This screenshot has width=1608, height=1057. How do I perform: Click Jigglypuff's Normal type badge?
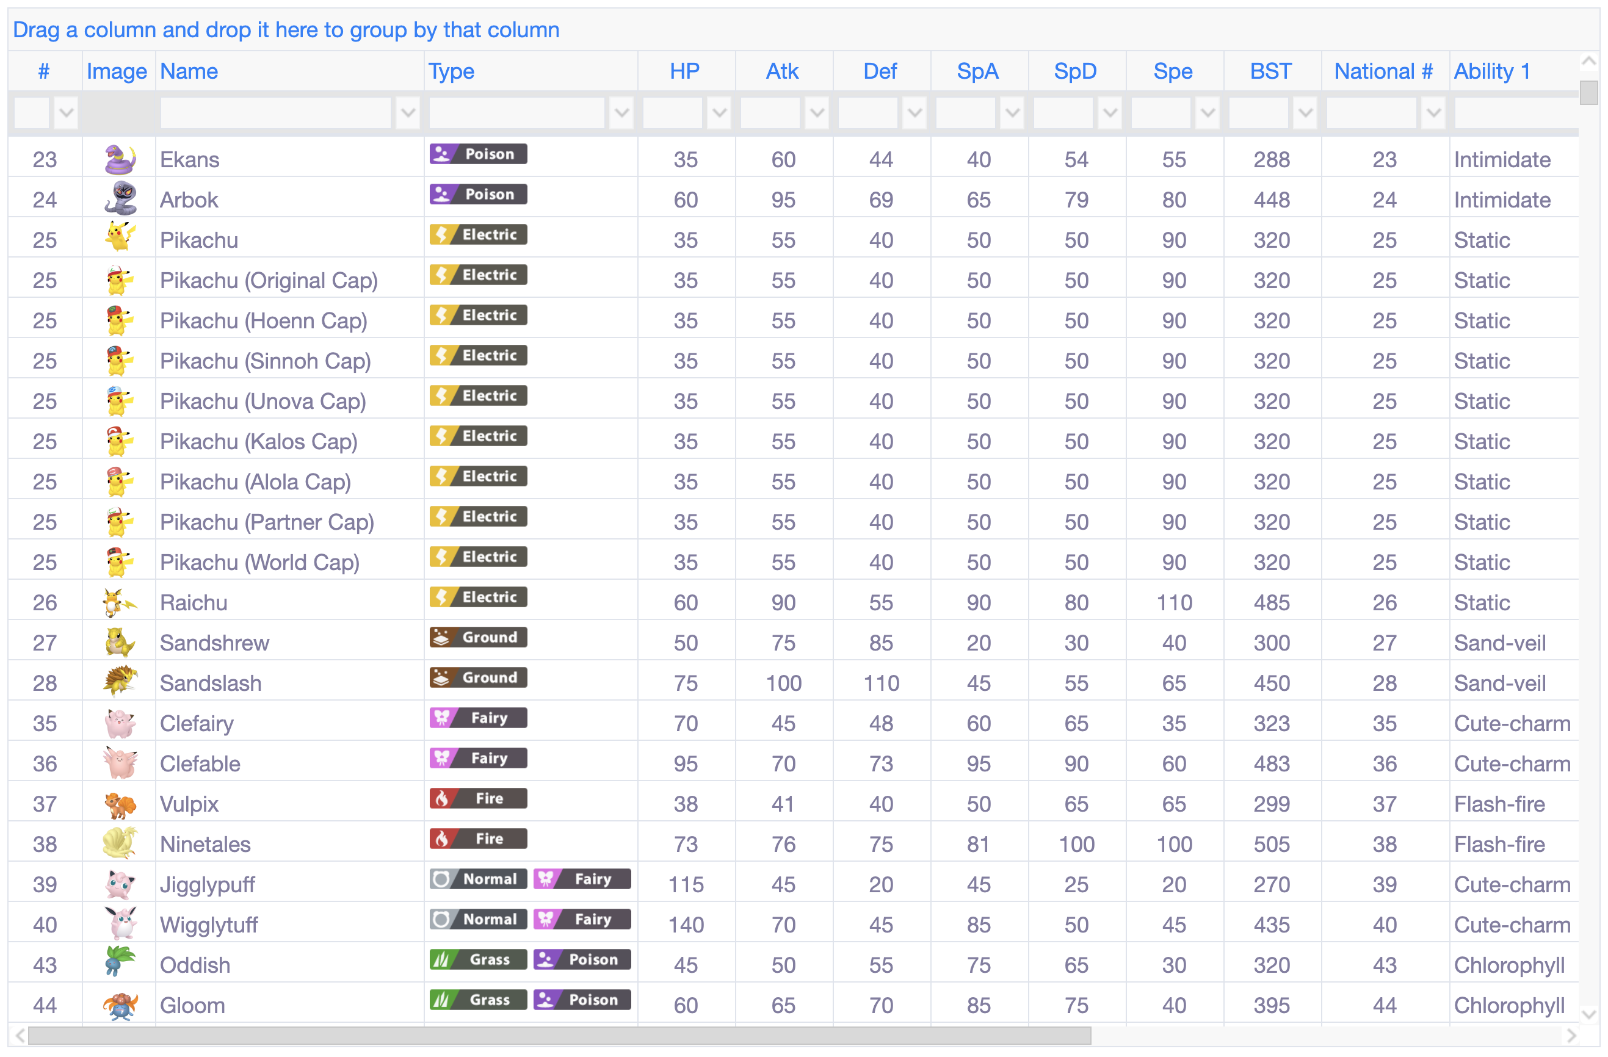(x=479, y=879)
